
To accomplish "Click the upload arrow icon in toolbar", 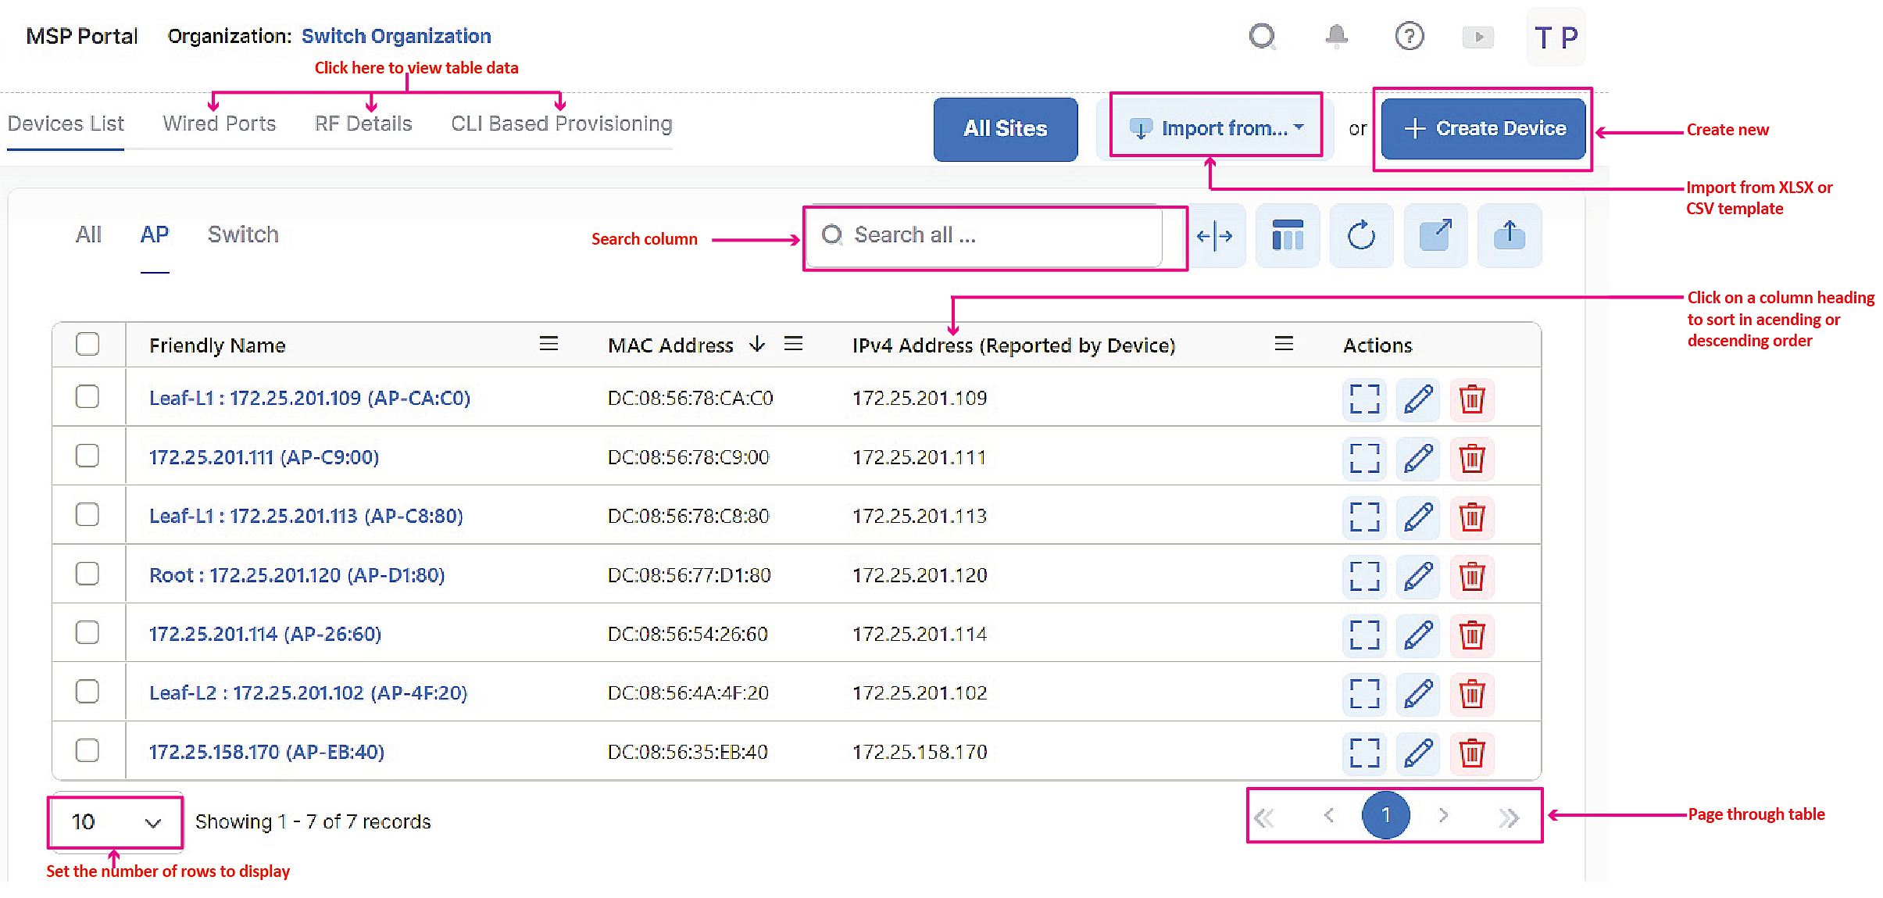I will coord(1509,235).
